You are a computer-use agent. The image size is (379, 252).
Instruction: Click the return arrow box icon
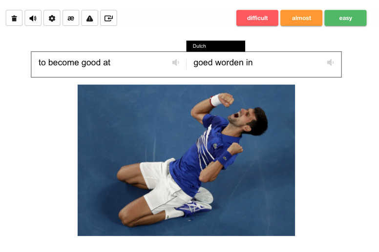108,18
